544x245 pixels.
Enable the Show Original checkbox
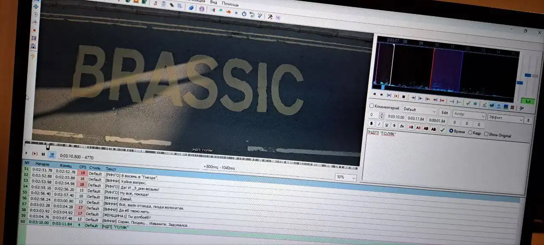click(x=498, y=135)
